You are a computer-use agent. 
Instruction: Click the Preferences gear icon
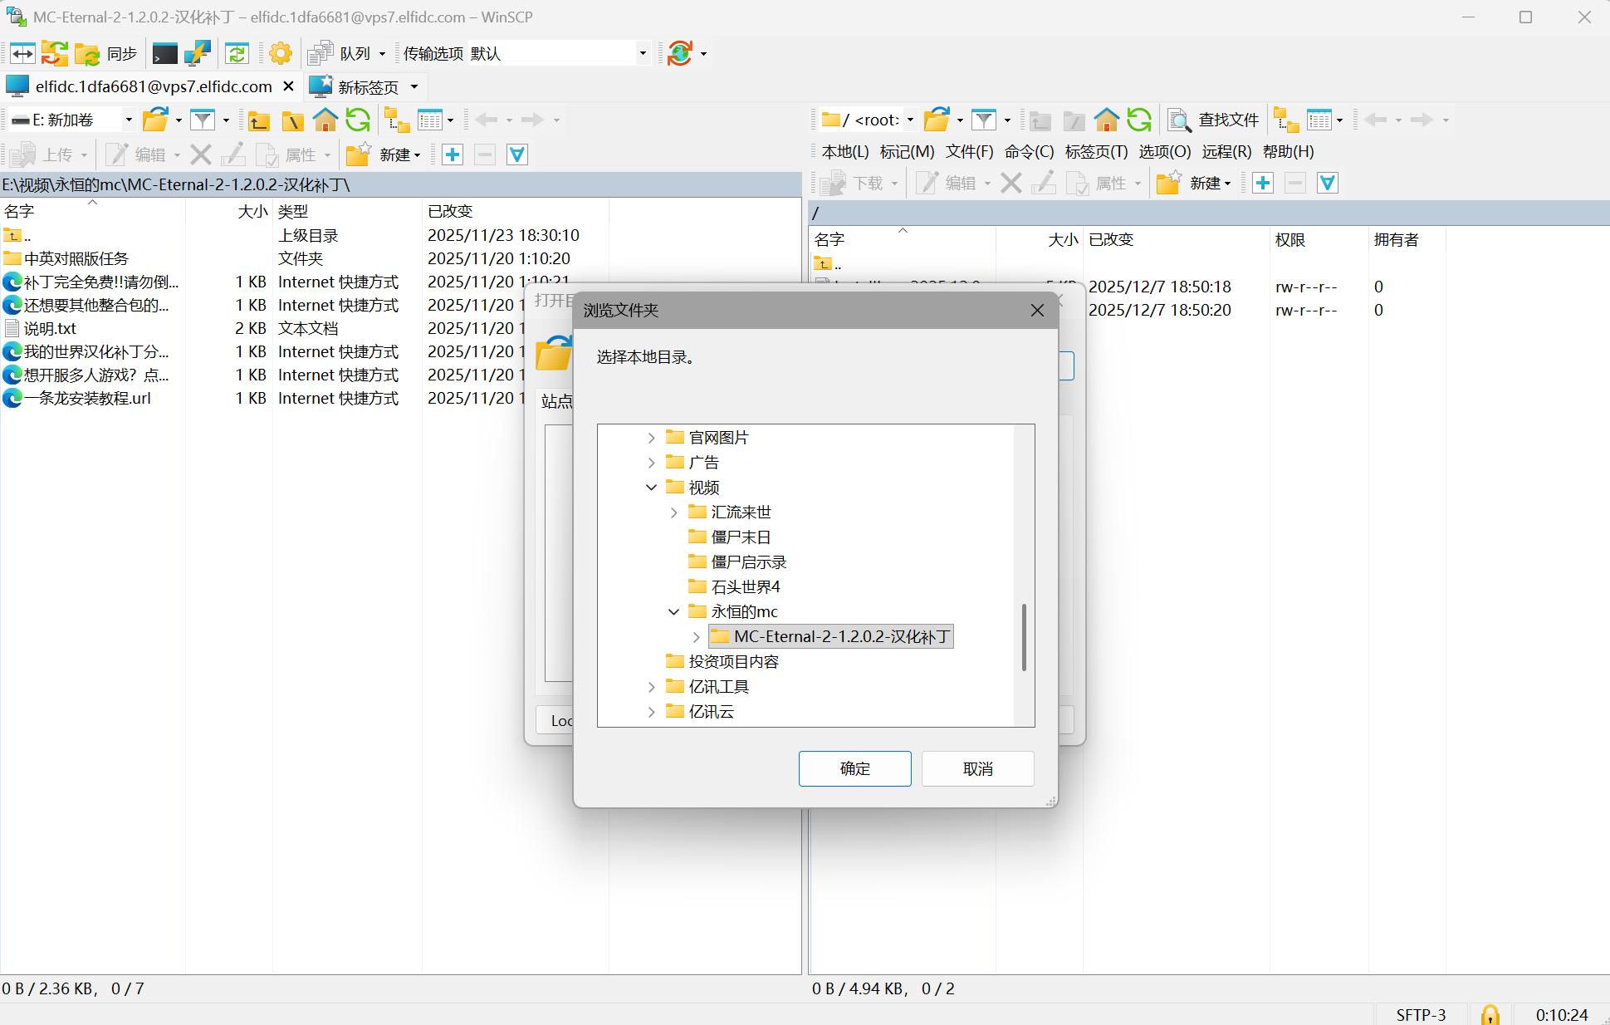(x=281, y=54)
